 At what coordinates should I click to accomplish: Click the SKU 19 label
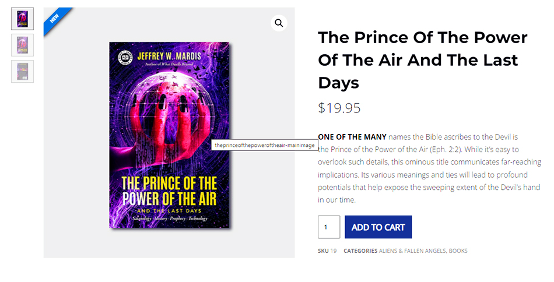(x=327, y=251)
